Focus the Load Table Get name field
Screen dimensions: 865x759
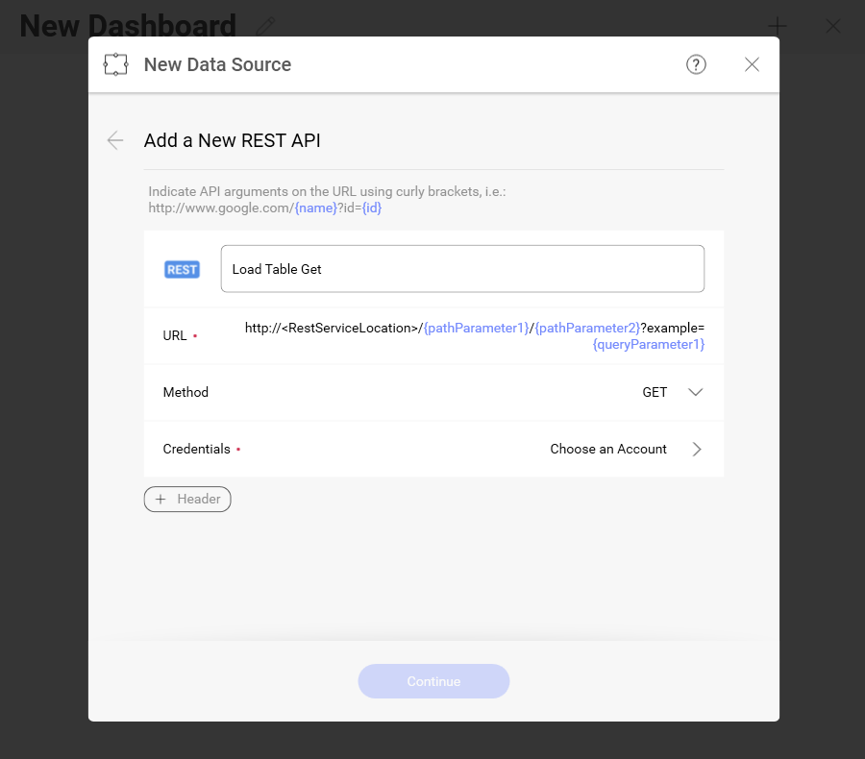[x=461, y=269]
